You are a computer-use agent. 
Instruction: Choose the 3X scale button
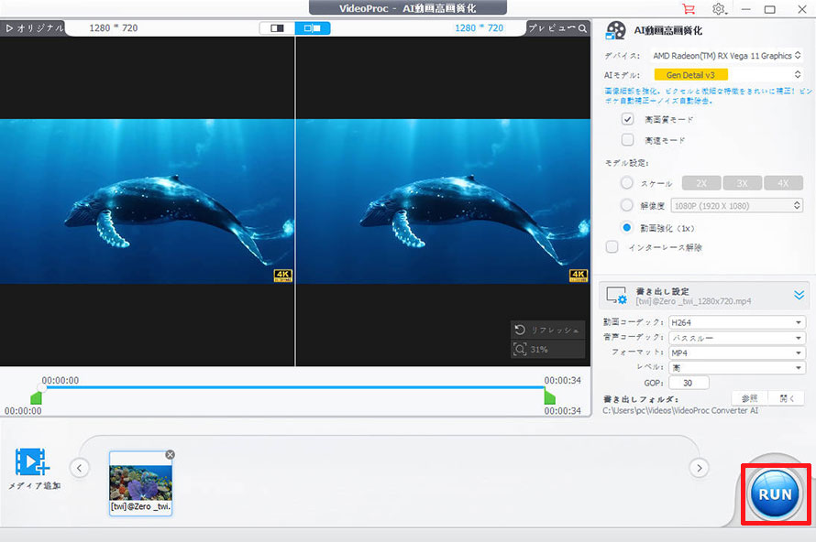742,183
